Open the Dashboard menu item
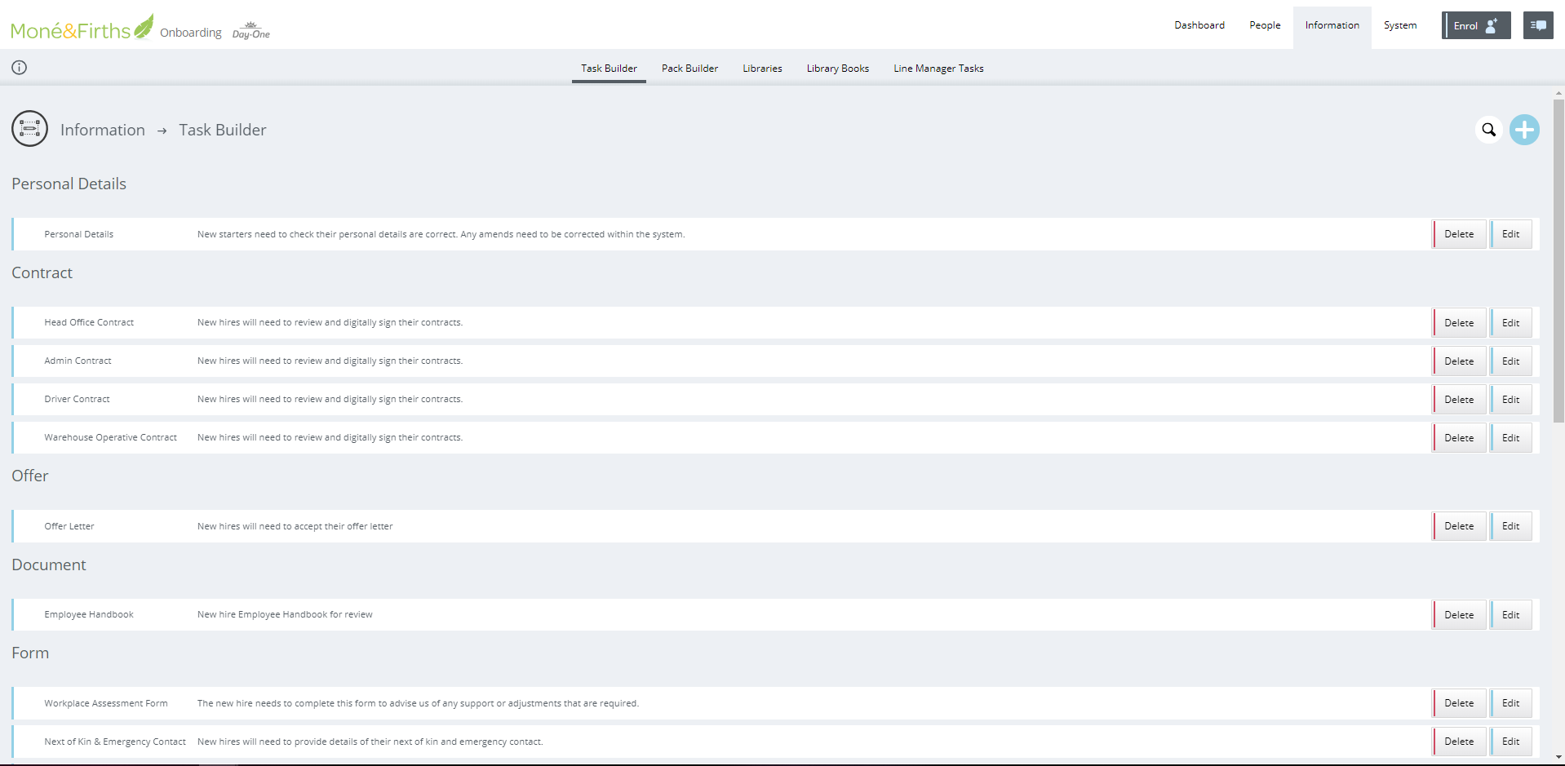 click(1199, 25)
